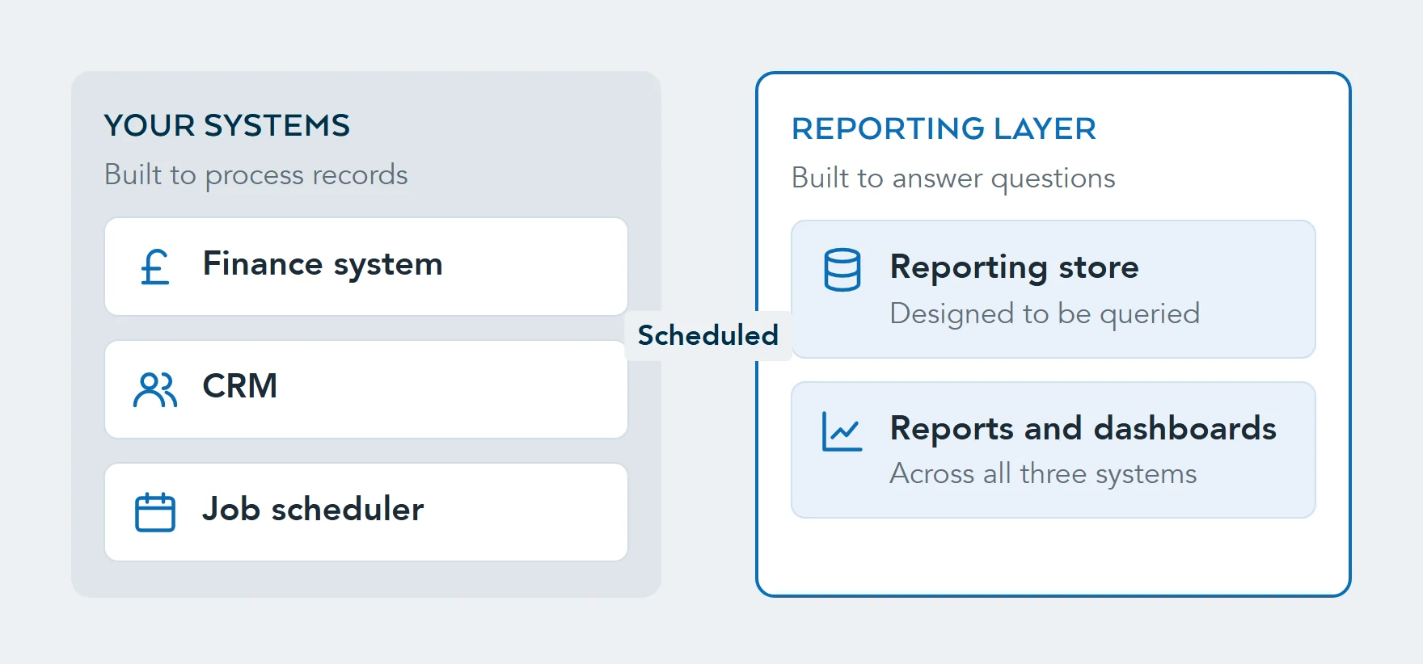Click the pound sign icon for Finance system
This screenshot has width=1423, height=664.
point(155,267)
